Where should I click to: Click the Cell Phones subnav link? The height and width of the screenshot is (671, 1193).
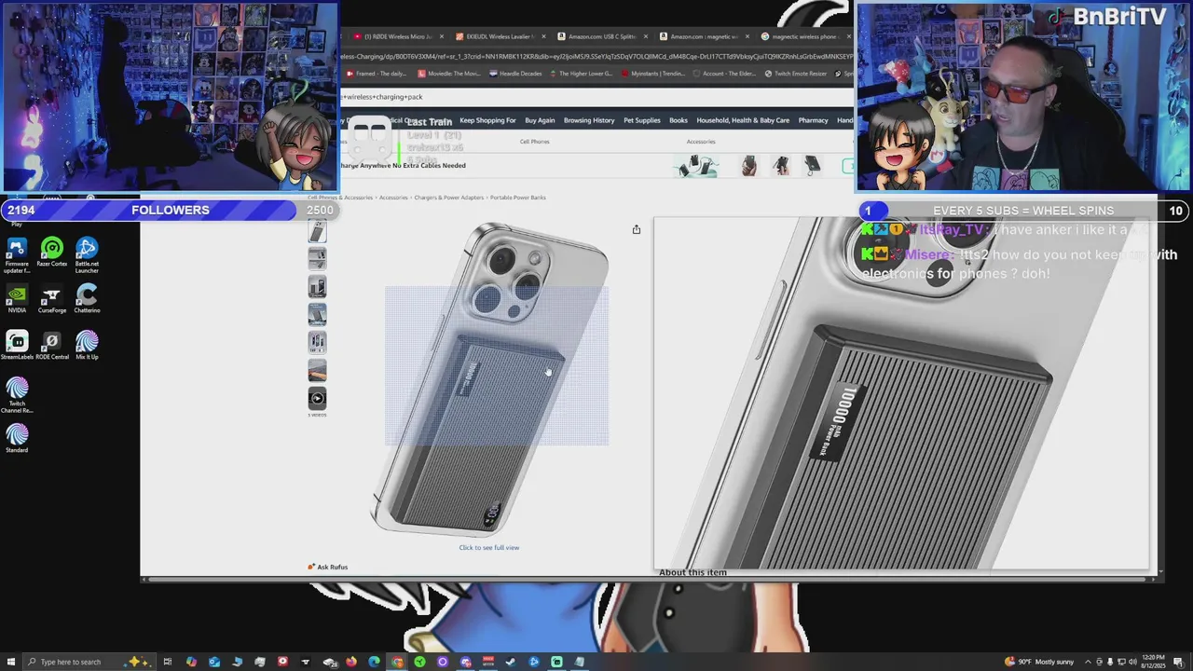click(x=534, y=142)
